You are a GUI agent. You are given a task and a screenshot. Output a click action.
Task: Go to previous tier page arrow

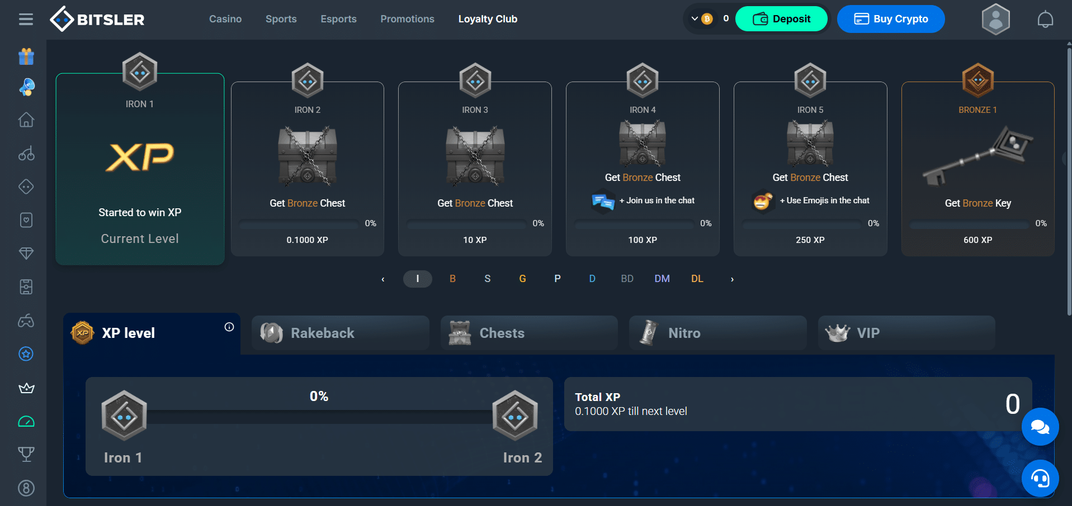point(383,279)
